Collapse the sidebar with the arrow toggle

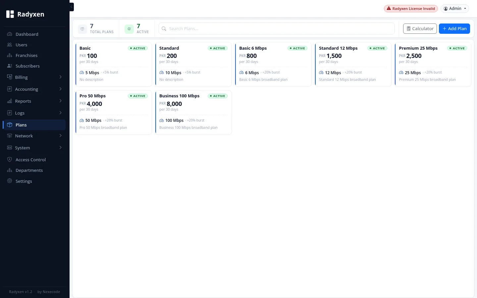(72, 7)
